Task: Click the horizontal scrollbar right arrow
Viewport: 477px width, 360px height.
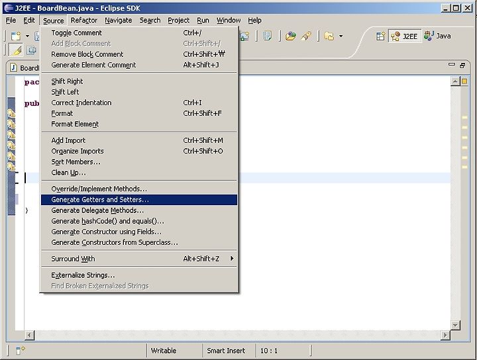Action: tap(445, 335)
